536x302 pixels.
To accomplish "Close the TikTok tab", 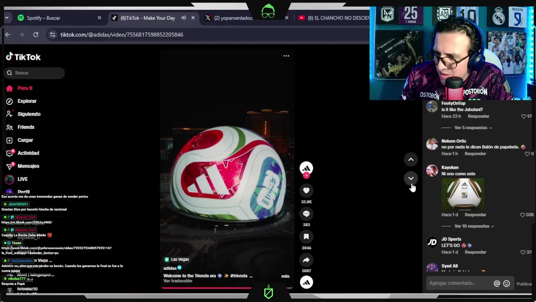I will click(193, 18).
